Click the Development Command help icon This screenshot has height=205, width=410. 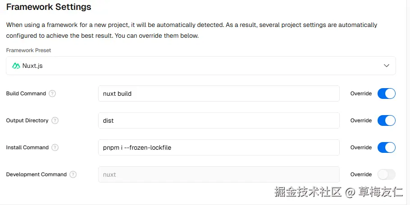click(x=73, y=174)
